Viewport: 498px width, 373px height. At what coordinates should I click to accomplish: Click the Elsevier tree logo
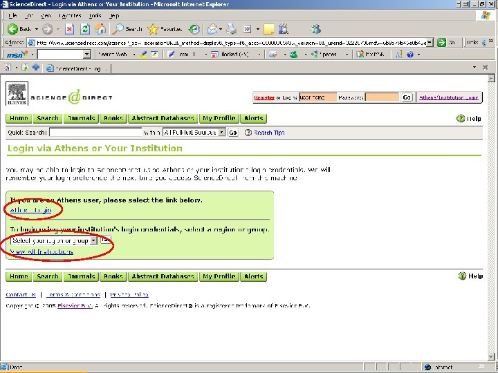(17, 93)
